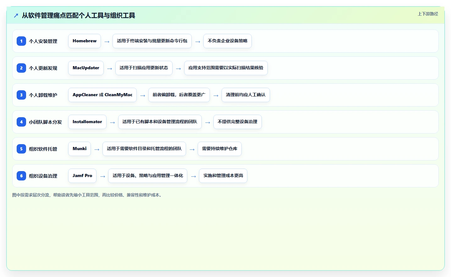Click the number 1 badge for 个人安装管理
The height and width of the screenshot is (277, 451).
pyautogui.click(x=21, y=41)
